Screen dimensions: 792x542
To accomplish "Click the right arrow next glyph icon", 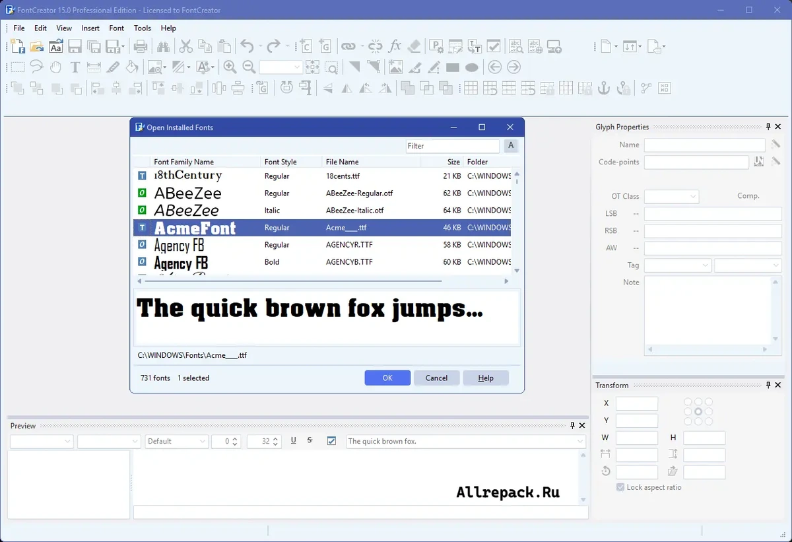I will pyautogui.click(x=513, y=67).
